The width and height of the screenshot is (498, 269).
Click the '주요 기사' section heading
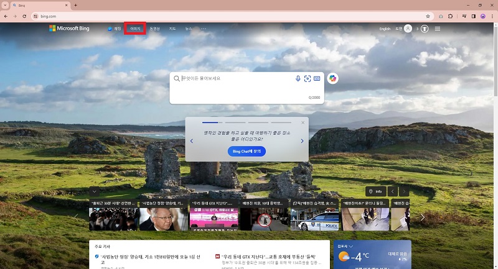pos(102,246)
